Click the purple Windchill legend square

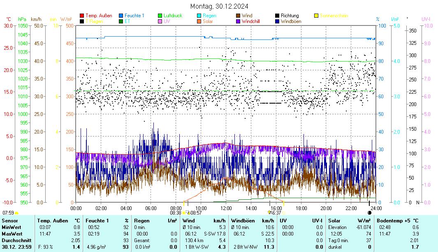(x=238, y=21)
